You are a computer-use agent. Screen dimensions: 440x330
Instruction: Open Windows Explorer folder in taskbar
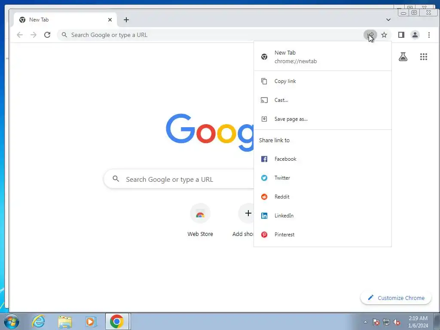coord(65,321)
